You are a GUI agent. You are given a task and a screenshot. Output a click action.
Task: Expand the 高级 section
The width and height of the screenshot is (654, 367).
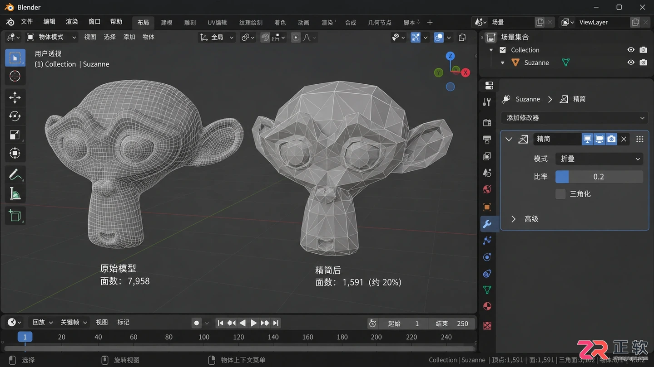tap(513, 219)
